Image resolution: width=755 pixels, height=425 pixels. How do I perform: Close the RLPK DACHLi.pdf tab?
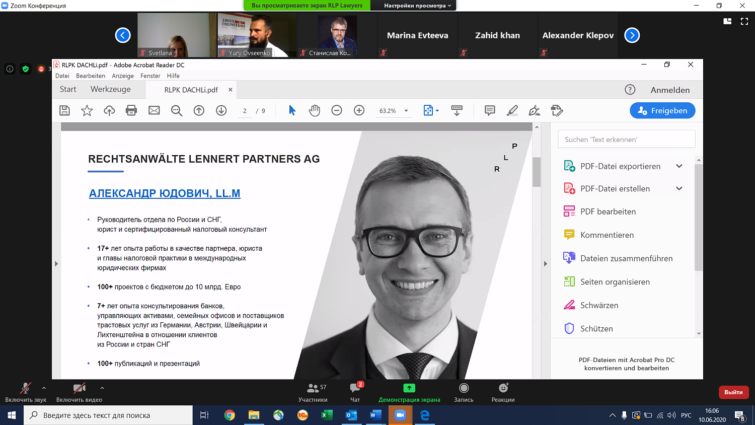[231, 90]
